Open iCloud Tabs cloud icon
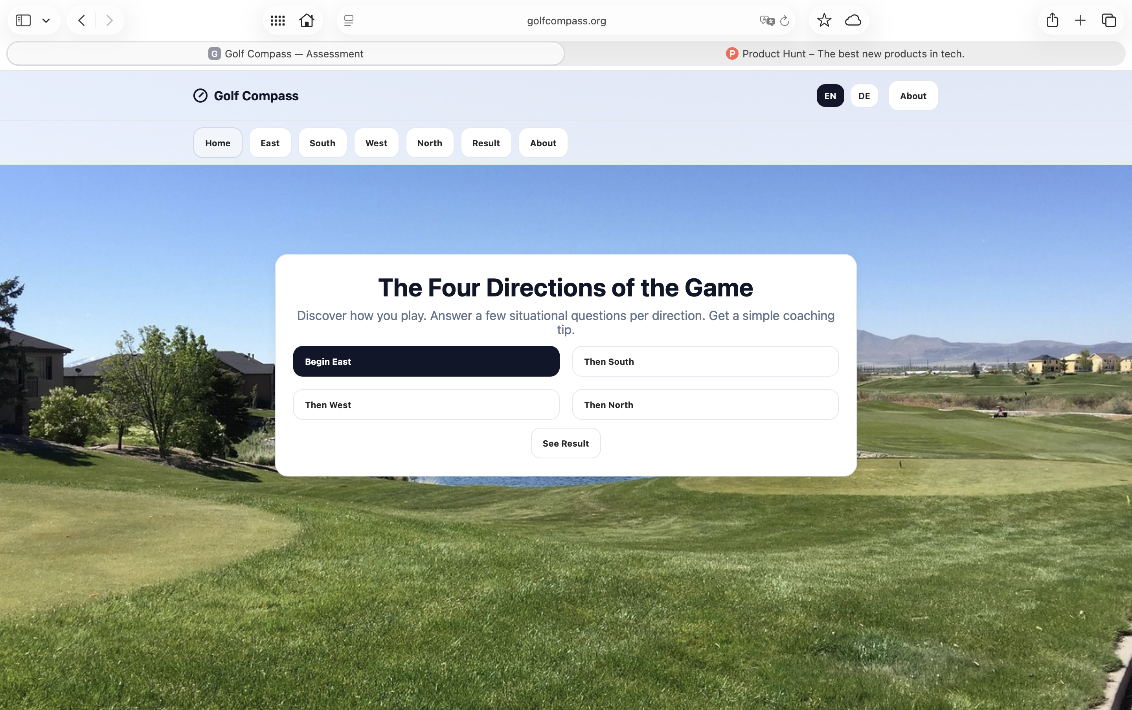 (x=853, y=20)
